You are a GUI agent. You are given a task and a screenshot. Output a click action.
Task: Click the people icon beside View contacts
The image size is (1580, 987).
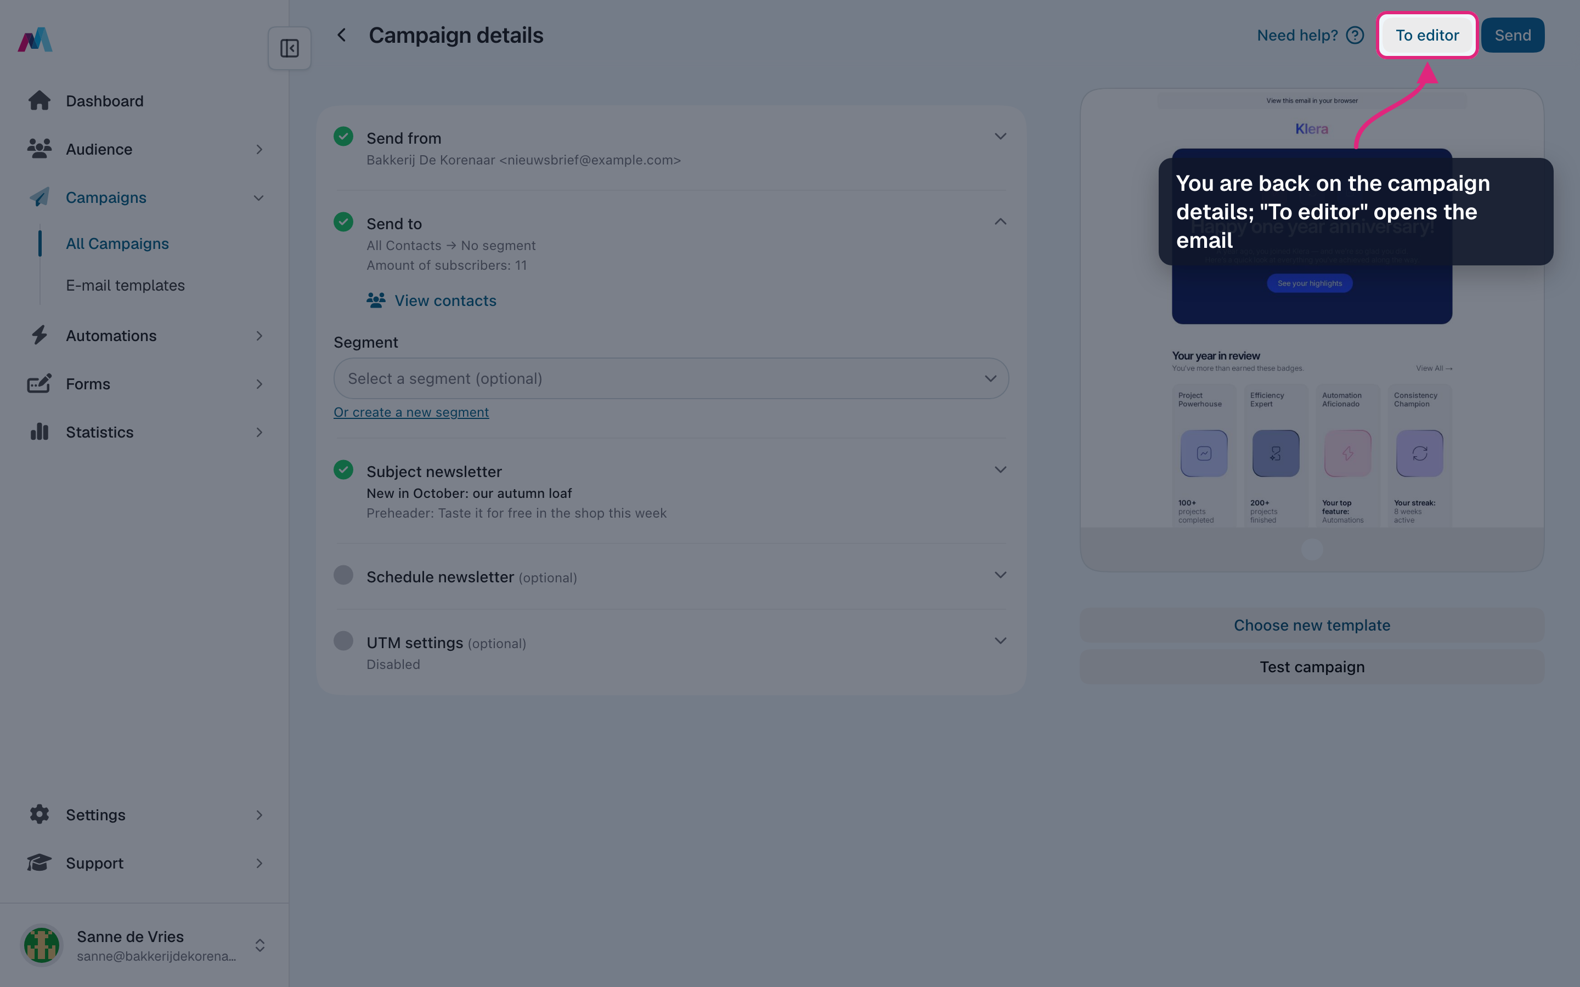(375, 300)
